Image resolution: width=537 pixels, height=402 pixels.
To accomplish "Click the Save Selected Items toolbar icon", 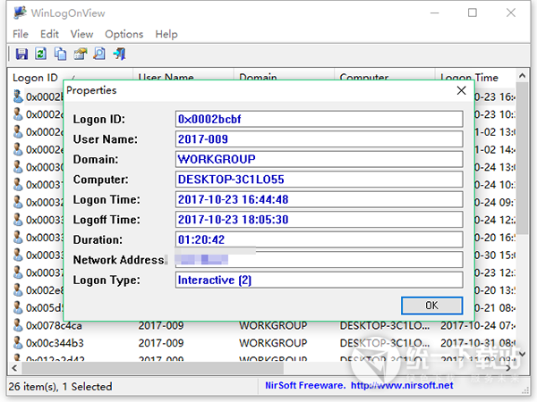I will (21, 55).
